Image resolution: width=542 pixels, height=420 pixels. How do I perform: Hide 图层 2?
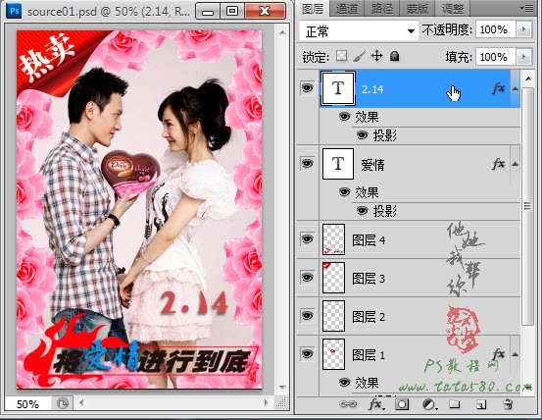[x=307, y=316]
